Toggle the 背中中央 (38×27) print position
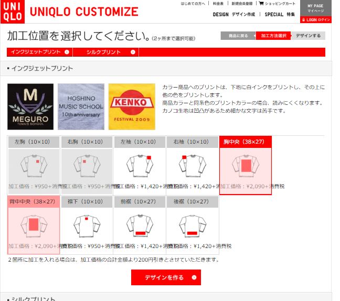Screen dimensions: 340x301 tap(34, 225)
